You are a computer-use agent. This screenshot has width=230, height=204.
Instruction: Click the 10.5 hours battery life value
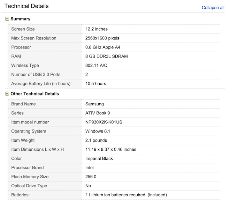pos(95,83)
